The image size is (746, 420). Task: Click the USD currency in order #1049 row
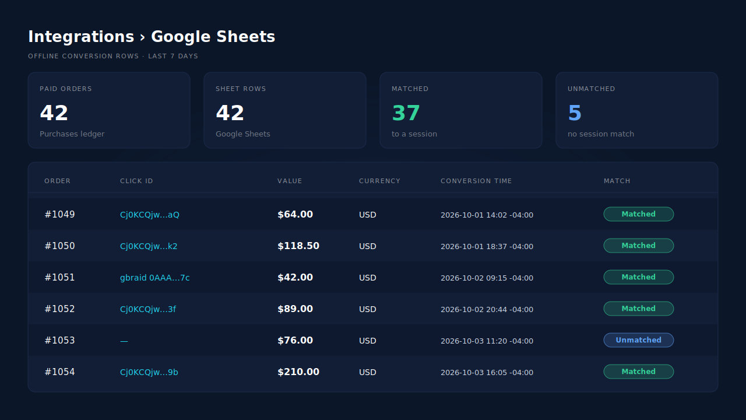pos(368,215)
